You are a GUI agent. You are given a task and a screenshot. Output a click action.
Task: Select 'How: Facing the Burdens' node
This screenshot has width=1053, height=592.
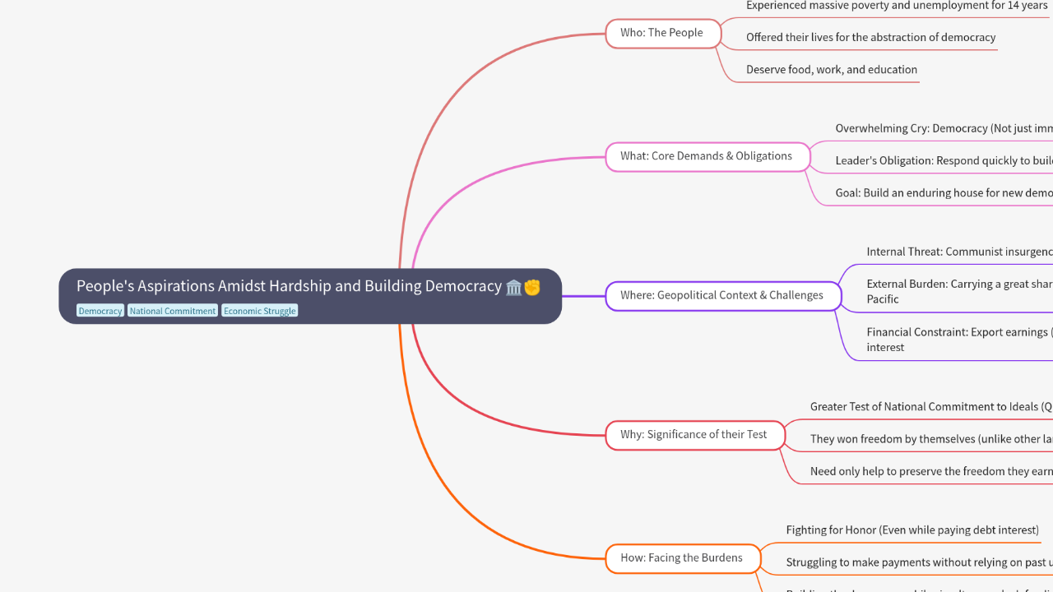[x=682, y=558]
